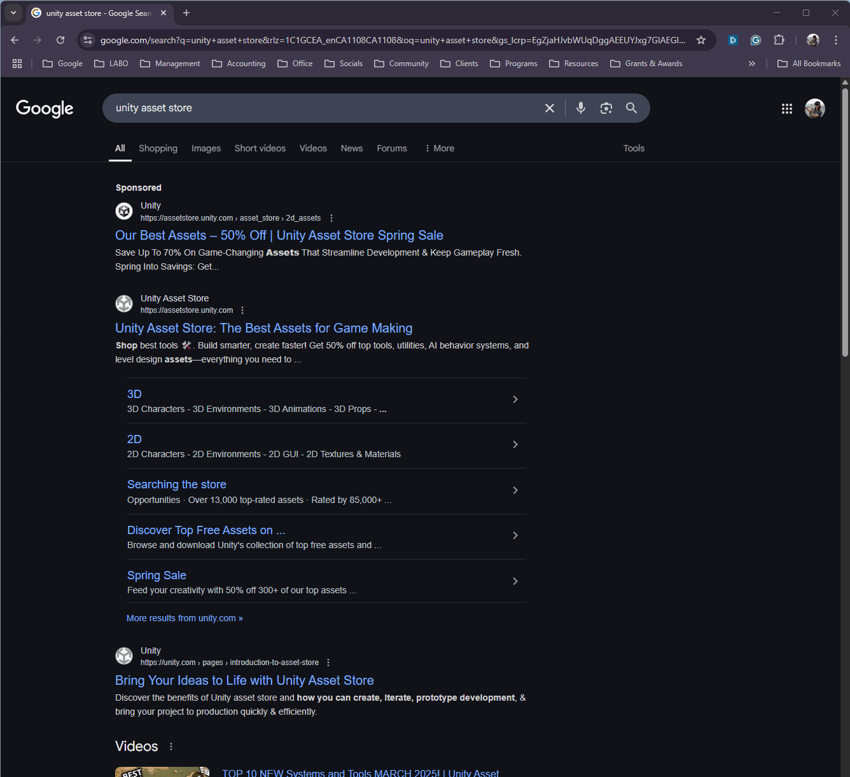The width and height of the screenshot is (850, 777).
Task: Start voice search with microphone icon
Action: click(x=581, y=108)
